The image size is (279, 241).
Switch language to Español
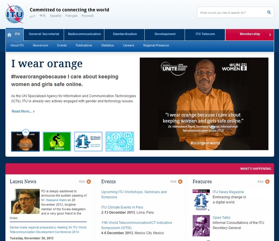(56, 16)
